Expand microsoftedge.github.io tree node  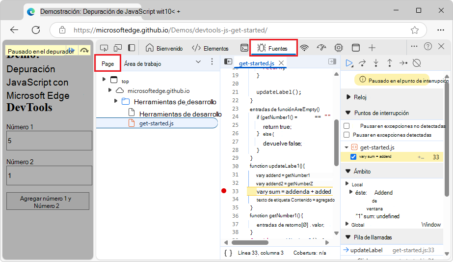110,90
